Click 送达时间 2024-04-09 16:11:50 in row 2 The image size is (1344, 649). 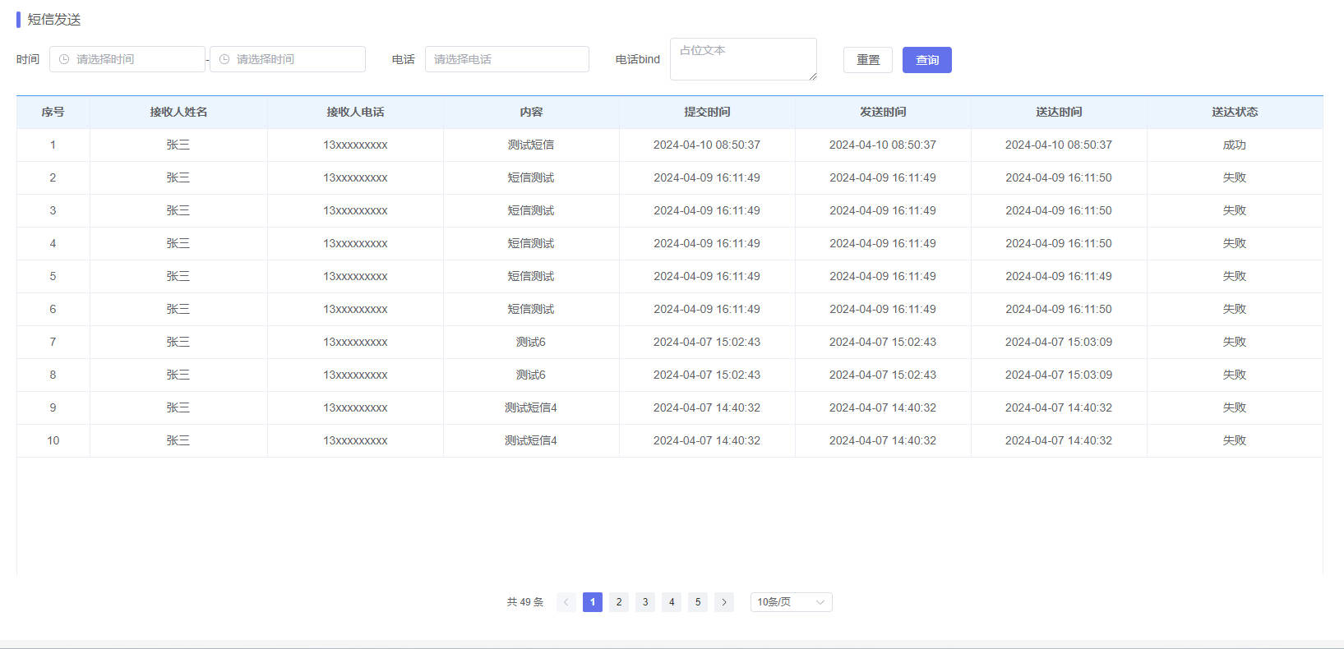point(1059,177)
